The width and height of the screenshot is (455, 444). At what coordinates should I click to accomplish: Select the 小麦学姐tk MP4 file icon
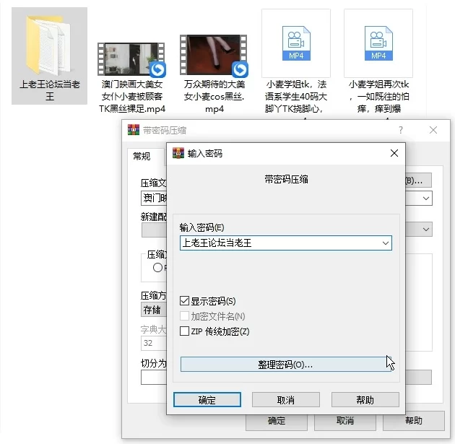(296, 43)
